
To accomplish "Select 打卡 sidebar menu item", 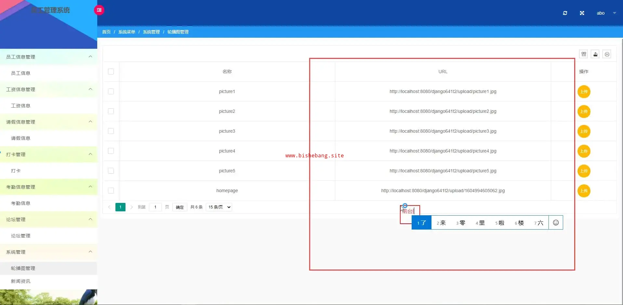I will [16, 171].
